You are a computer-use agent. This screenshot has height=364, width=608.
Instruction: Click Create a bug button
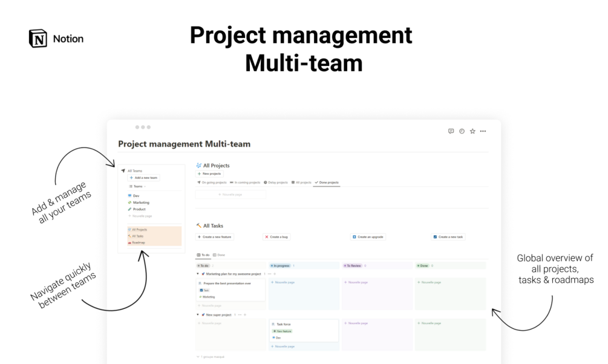click(276, 237)
